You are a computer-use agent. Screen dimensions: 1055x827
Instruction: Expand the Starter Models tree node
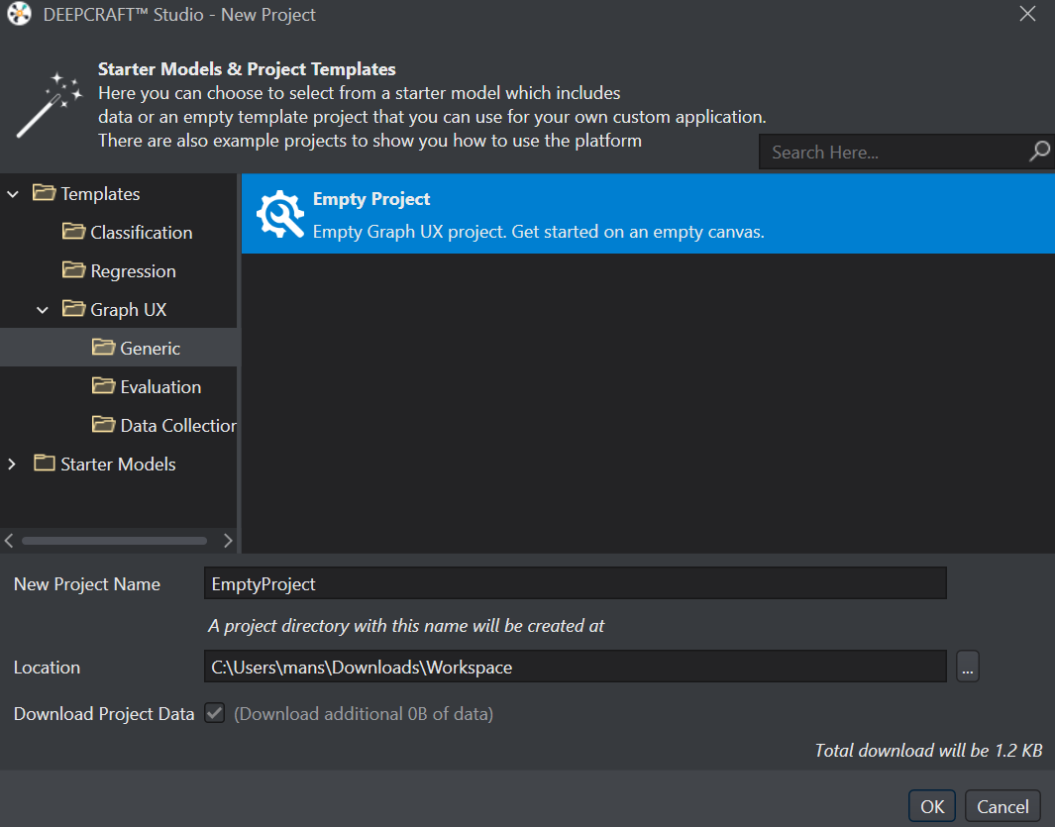(12, 465)
